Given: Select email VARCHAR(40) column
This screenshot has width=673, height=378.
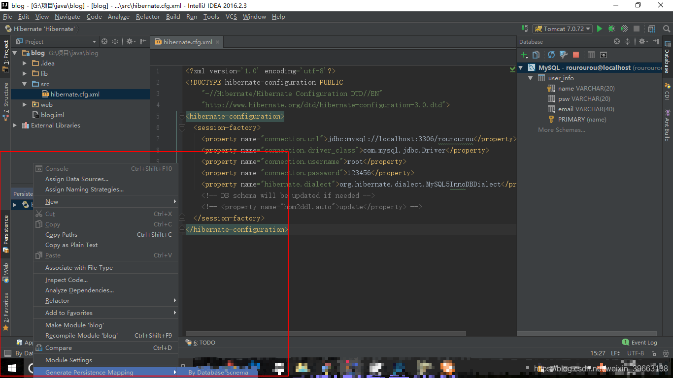Looking at the screenshot, I should [x=586, y=109].
